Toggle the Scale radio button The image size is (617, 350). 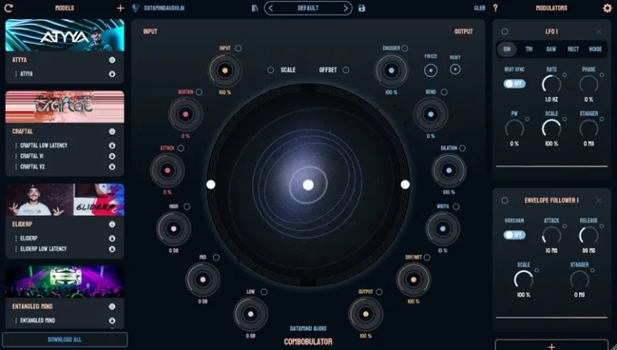tap(271, 70)
